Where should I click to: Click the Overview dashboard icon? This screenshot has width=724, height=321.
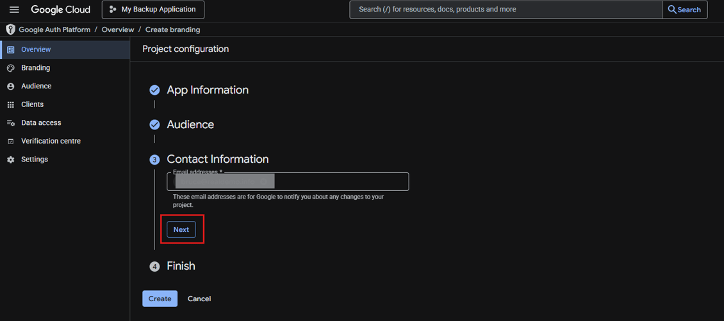(11, 49)
